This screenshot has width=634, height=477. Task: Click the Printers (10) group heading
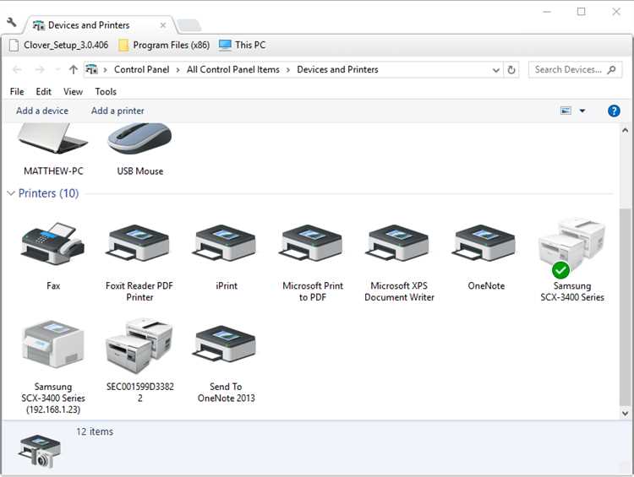pyautogui.click(x=48, y=193)
